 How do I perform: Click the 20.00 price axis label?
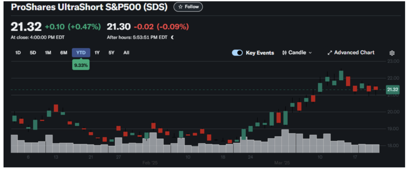click(x=393, y=112)
